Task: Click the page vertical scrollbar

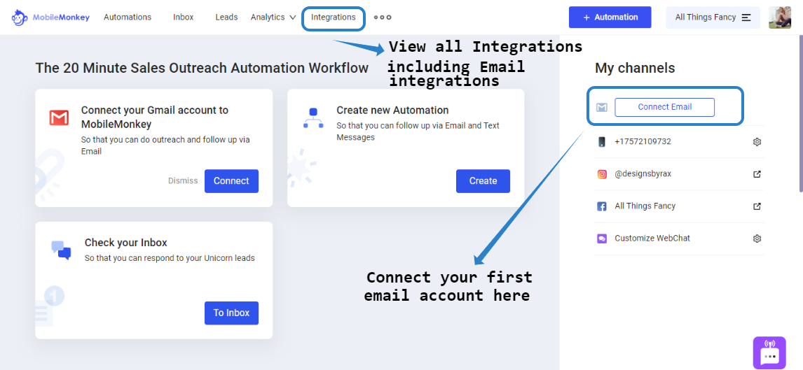Action: coord(800,113)
